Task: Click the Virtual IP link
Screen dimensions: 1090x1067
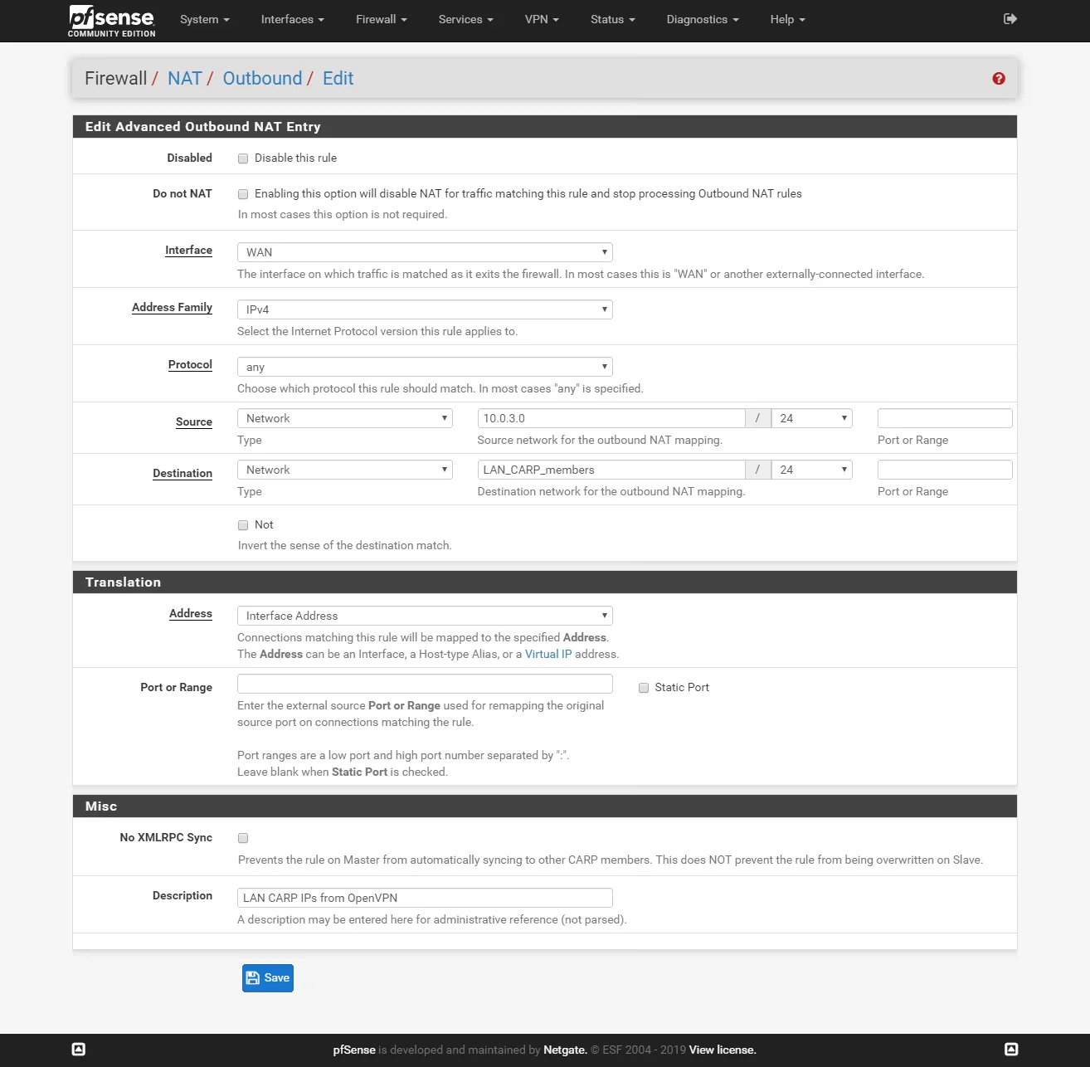Action: 547,654
